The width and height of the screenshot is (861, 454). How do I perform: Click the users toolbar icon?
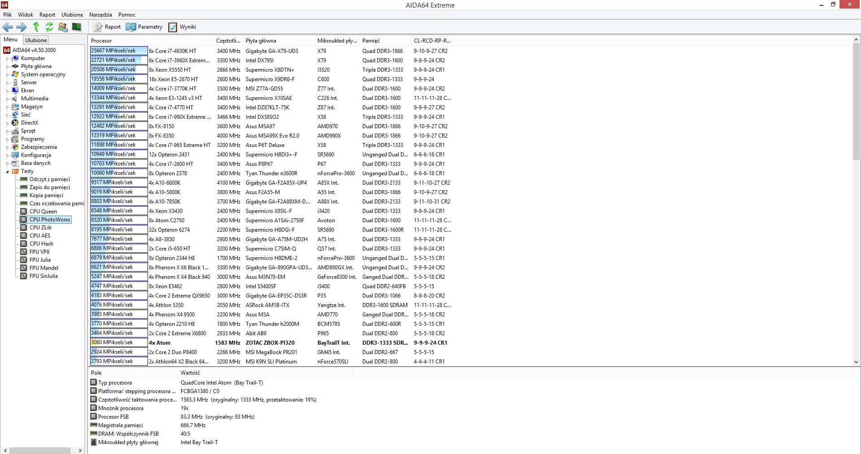point(63,27)
